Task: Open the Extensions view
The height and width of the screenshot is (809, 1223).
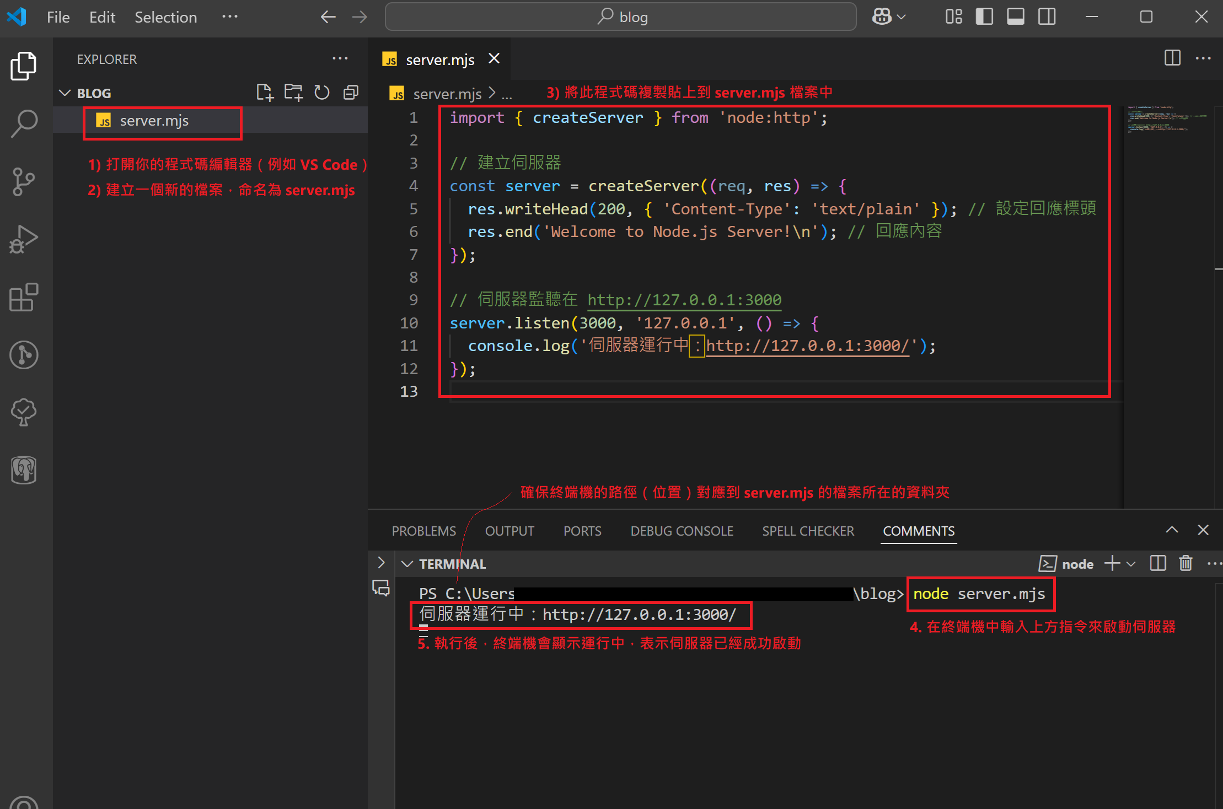Action: point(24,298)
